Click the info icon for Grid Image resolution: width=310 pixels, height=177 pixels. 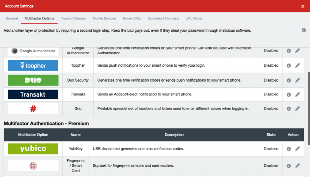click(x=289, y=109)
